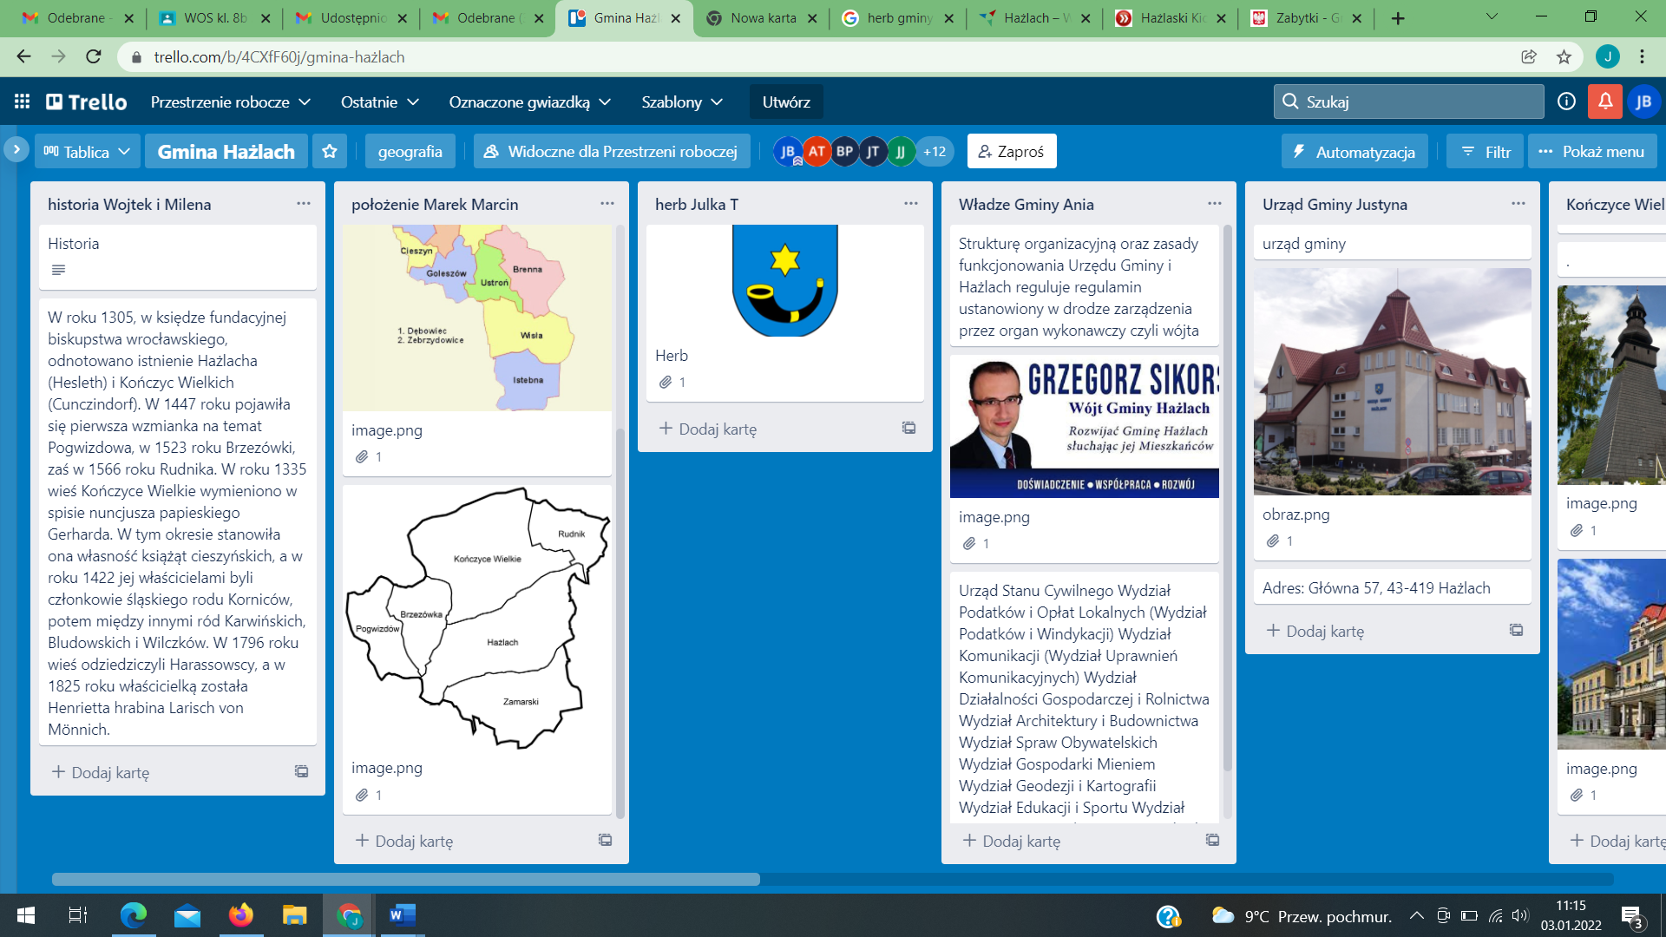Switch to the Zabytki tab
The height and width of the screenshot is (937, 1666).
(x=1309, y=18)
